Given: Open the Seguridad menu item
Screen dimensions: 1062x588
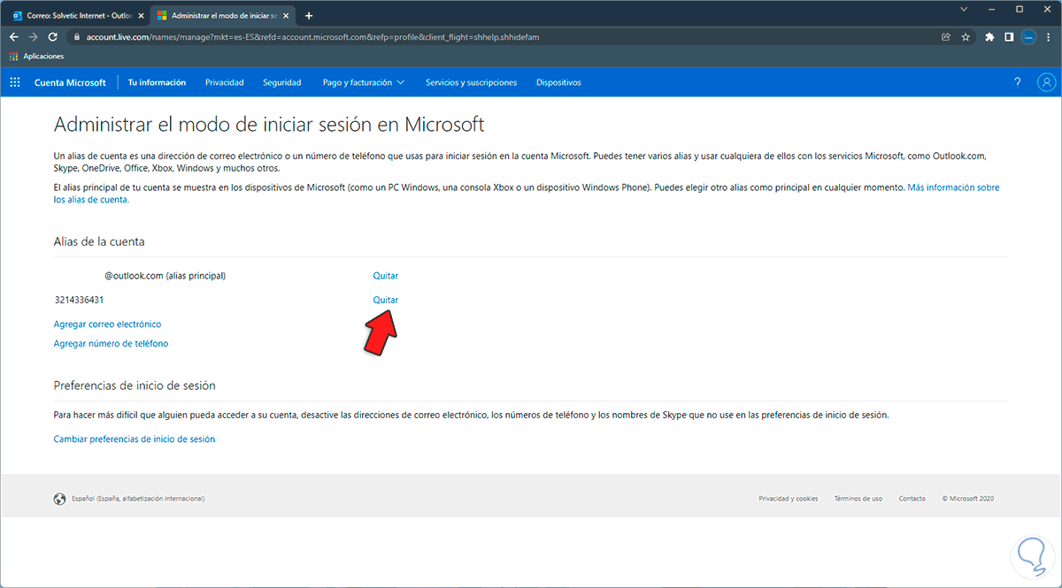Looking at the screenshot, I should 282,82.
